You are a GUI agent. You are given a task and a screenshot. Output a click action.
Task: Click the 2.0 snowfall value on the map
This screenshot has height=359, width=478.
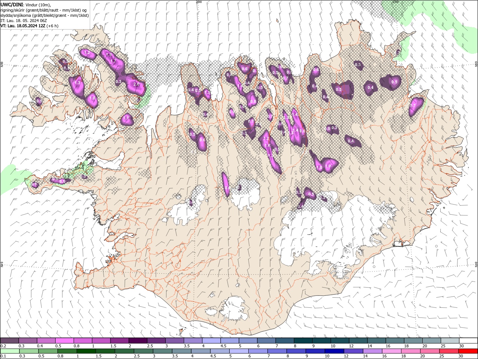[136, 85]
